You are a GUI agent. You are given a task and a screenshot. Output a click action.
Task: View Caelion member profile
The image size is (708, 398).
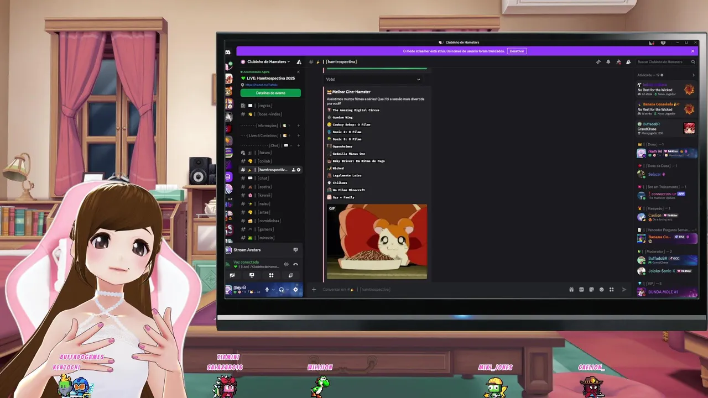667,217
